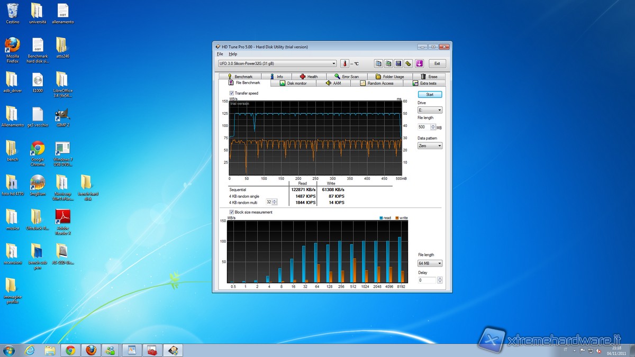Switch to the Health tab
Image resolution: width=635 pixels, height=357 pixels.
[309, 77]
